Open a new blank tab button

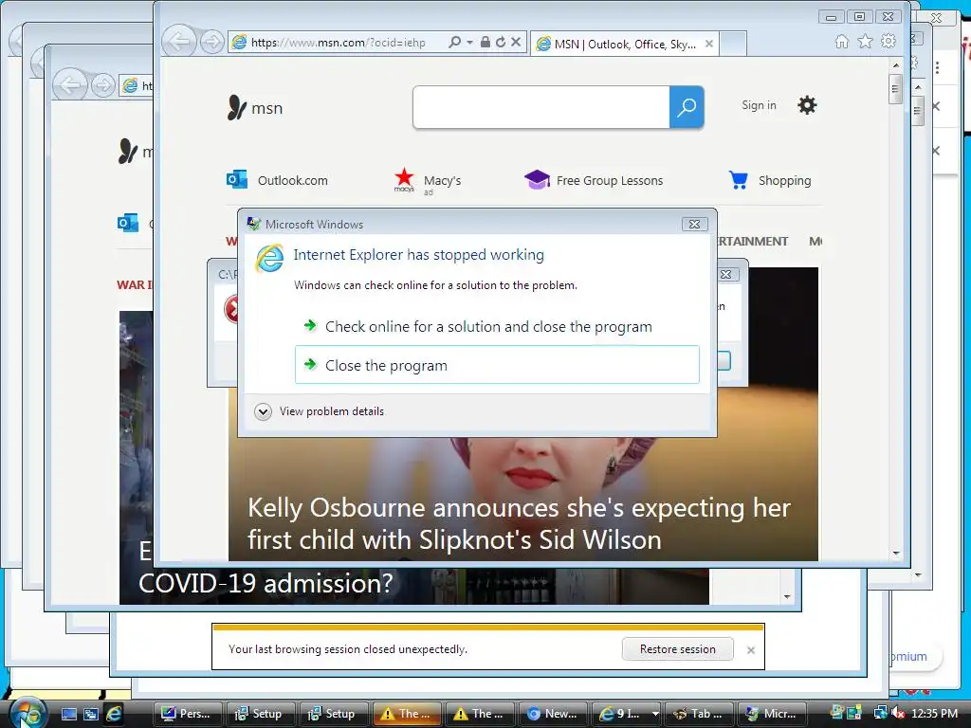[x=733, y=44]
